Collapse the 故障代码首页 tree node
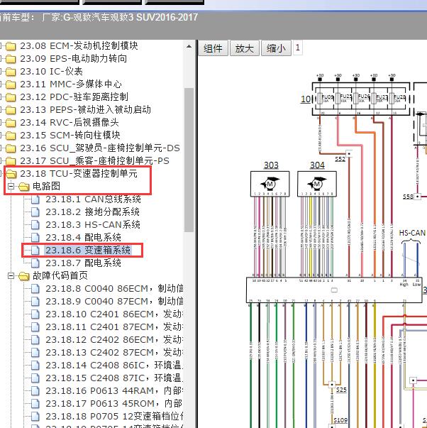 [11, 275]
